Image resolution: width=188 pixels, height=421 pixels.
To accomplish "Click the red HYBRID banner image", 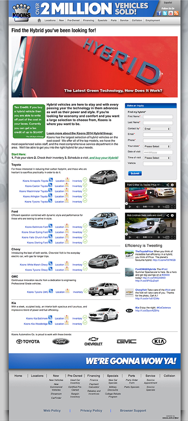I will point(94,67).
